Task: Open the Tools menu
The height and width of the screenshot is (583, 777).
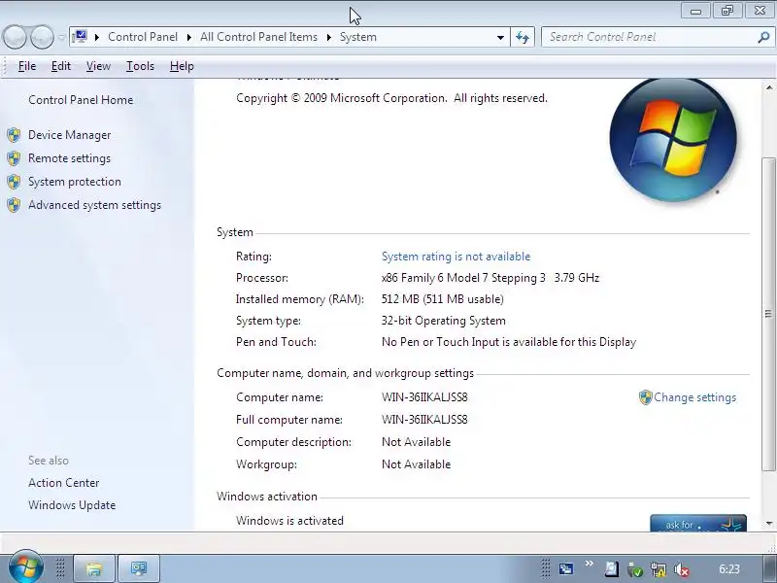Action: point(140,66)
